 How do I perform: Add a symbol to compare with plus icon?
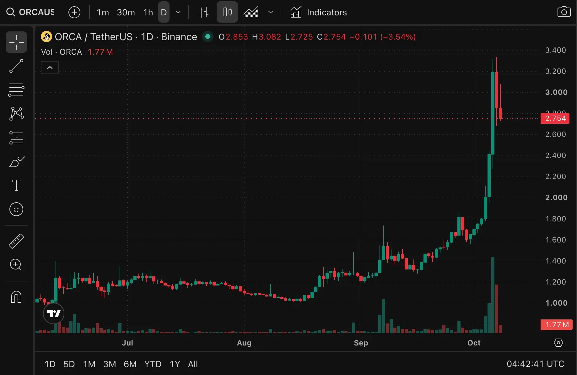[74, 12]
